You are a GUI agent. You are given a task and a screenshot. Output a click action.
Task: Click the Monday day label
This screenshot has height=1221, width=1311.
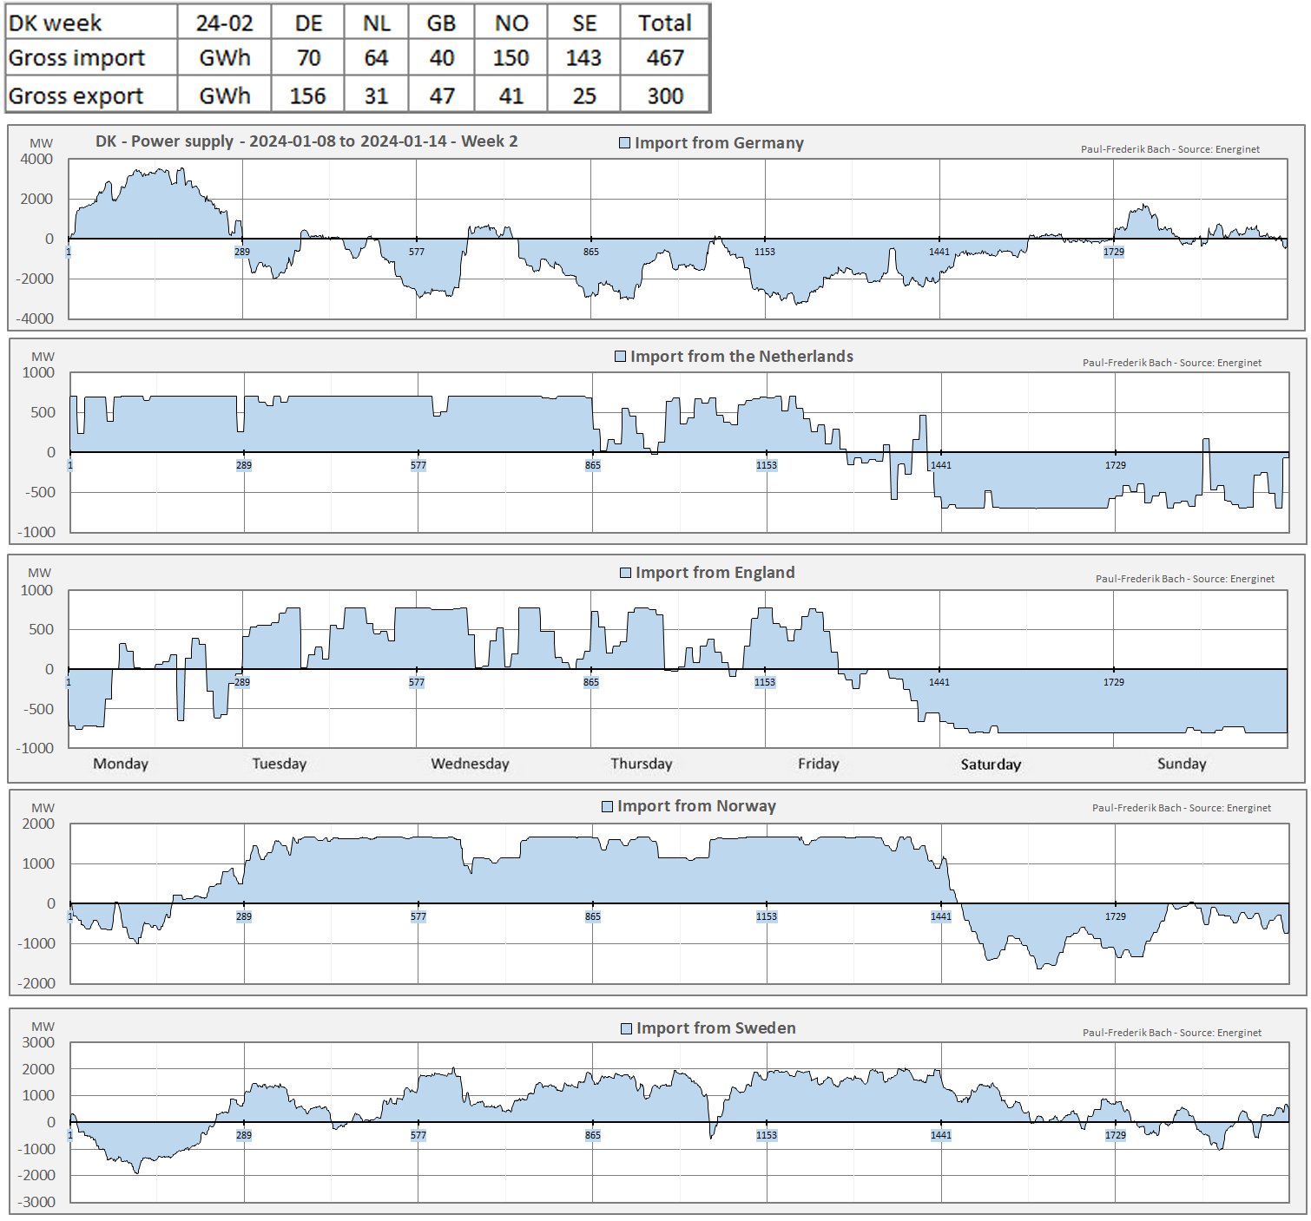coord(121,764)
